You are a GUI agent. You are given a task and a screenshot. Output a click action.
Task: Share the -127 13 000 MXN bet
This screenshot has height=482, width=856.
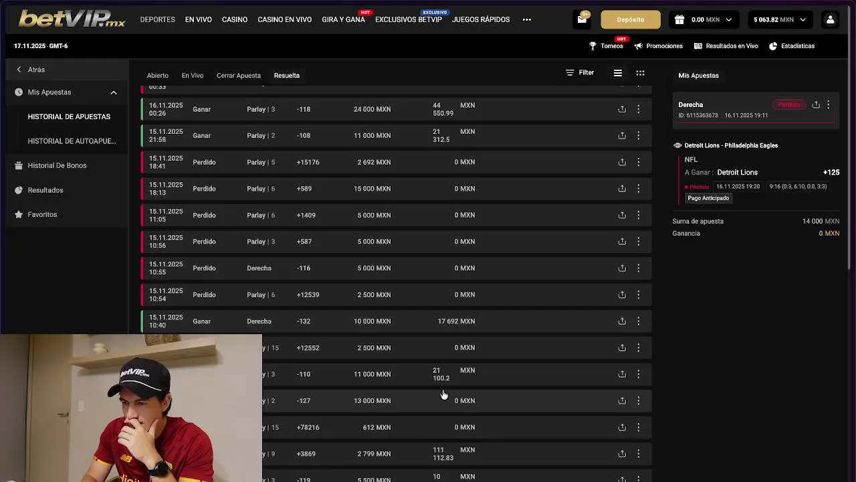[622, 400]
